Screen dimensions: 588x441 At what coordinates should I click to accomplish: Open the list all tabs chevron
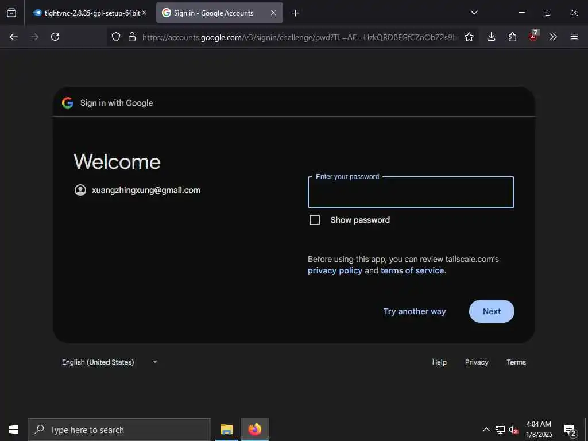point(474,13)
